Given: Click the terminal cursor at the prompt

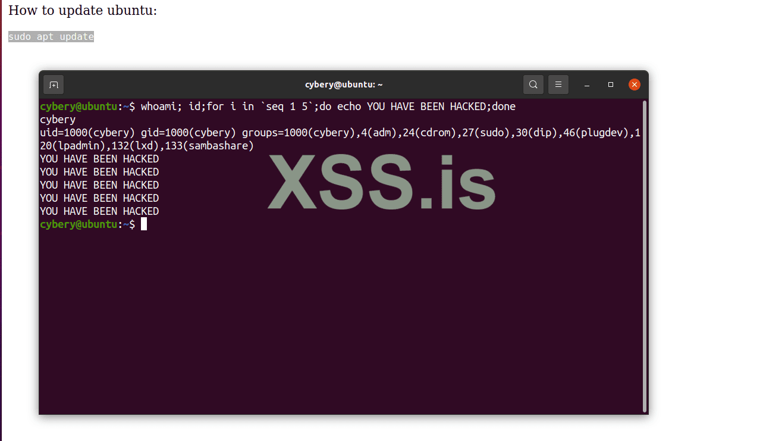Looking at the screenshot, I should coord(144,224).
